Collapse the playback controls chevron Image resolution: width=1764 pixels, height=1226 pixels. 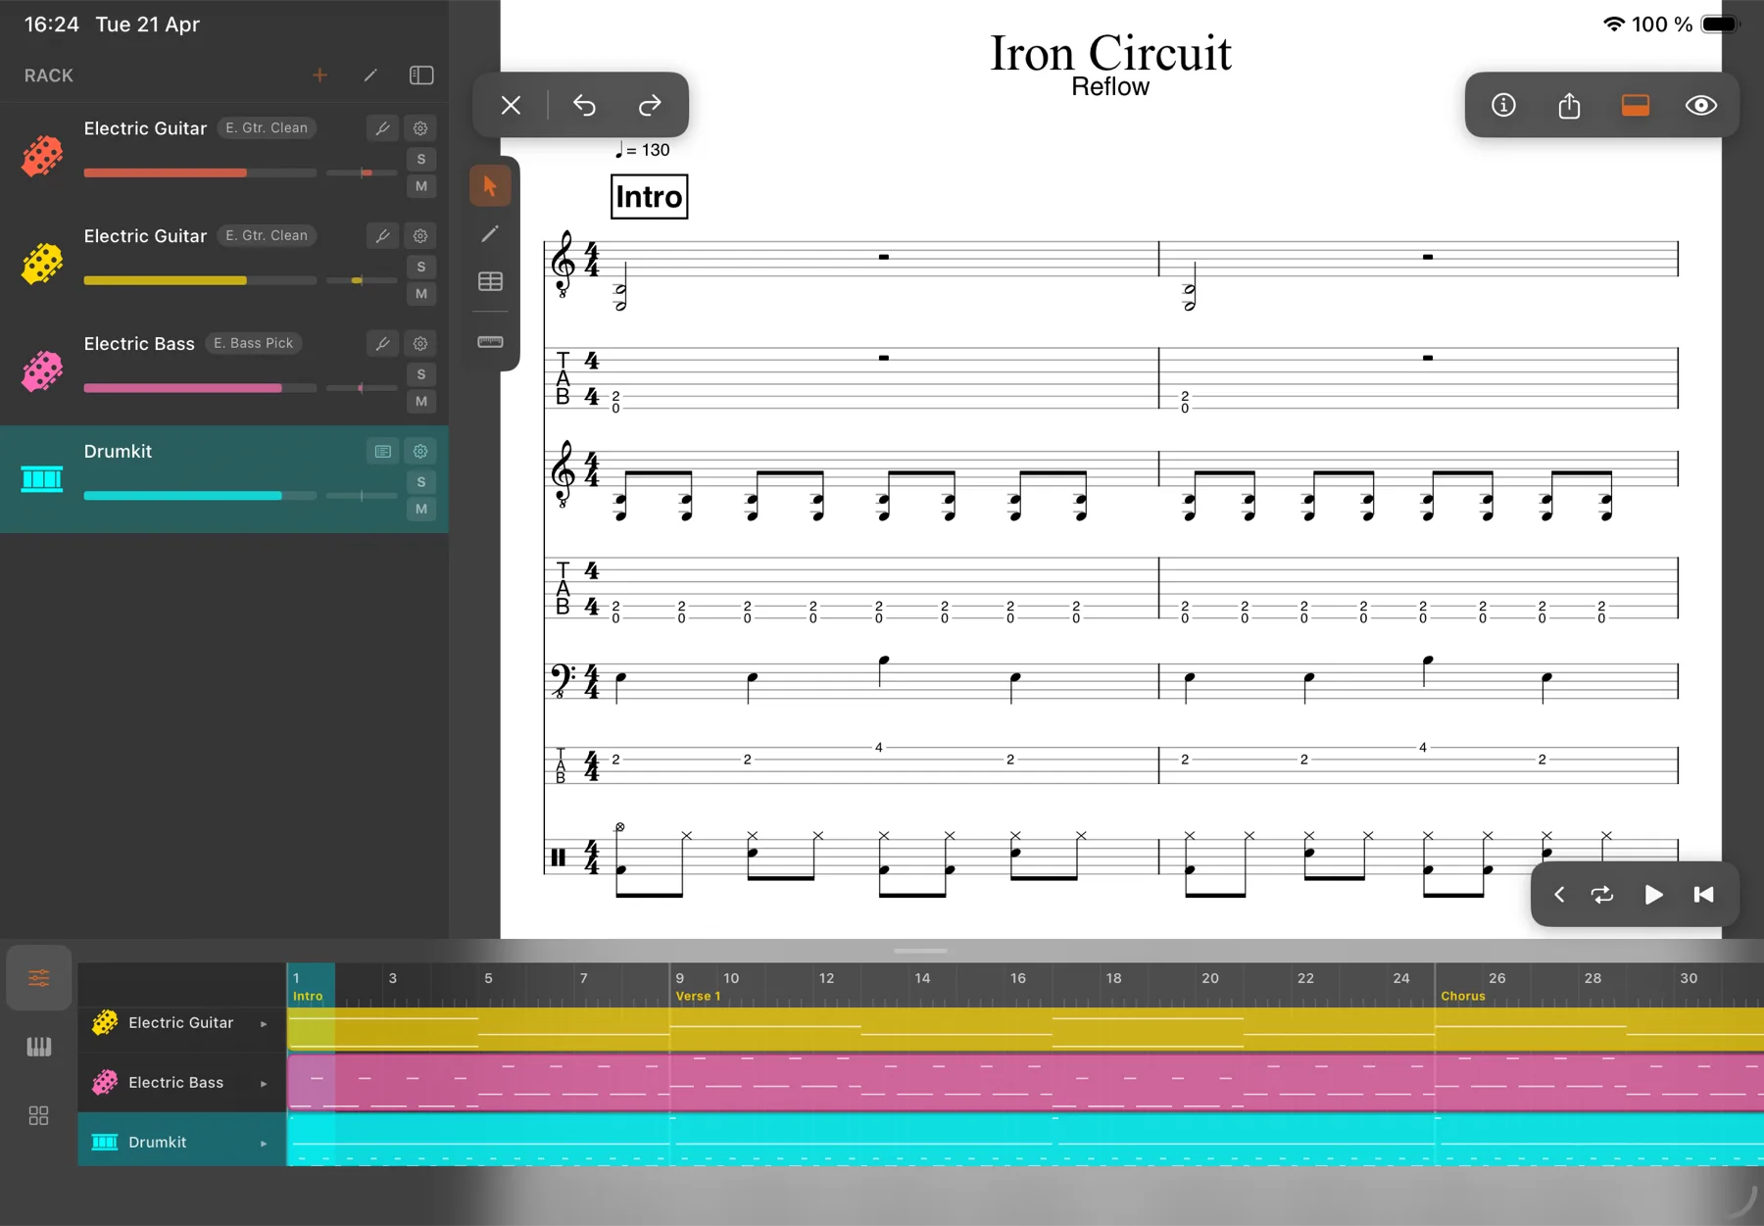pyautogui.click(x=1559, y=895)
